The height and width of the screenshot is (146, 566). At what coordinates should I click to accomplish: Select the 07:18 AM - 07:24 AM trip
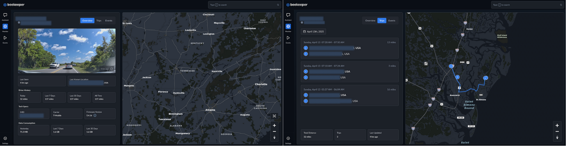(x=350, y=72)
